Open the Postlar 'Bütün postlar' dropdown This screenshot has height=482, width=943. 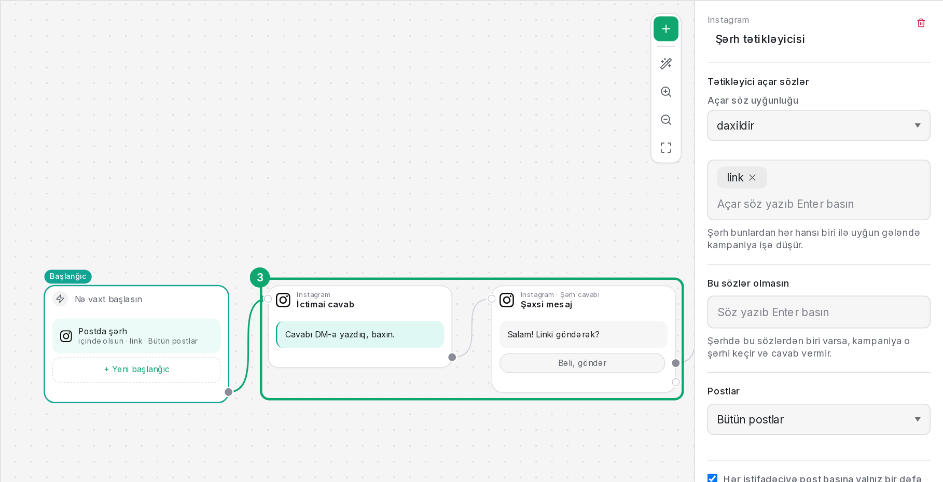pos(819,419)
